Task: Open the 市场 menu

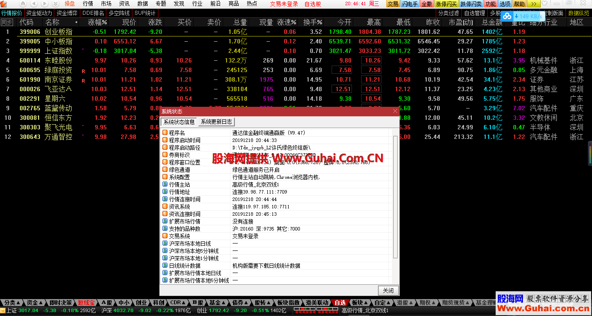Action: point(106,4)
